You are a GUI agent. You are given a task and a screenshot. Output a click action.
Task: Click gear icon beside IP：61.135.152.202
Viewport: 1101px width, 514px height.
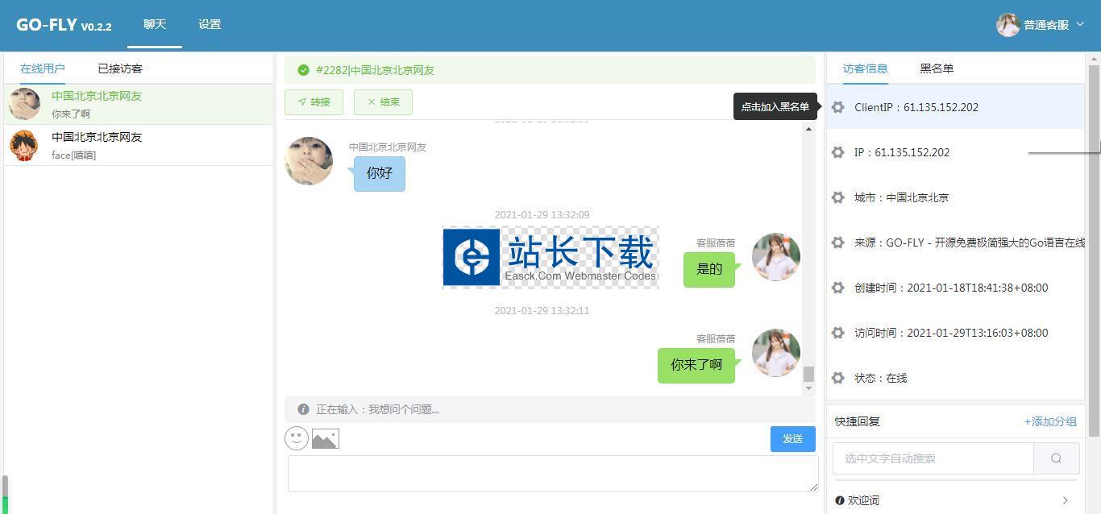838,152
